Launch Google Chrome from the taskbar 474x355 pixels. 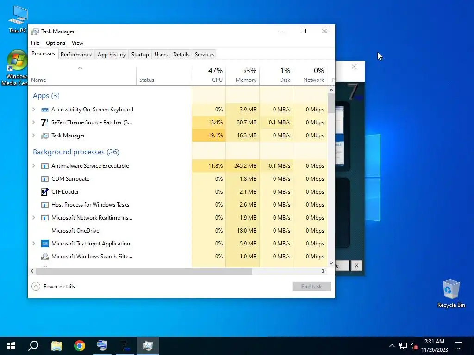(80, 346)
